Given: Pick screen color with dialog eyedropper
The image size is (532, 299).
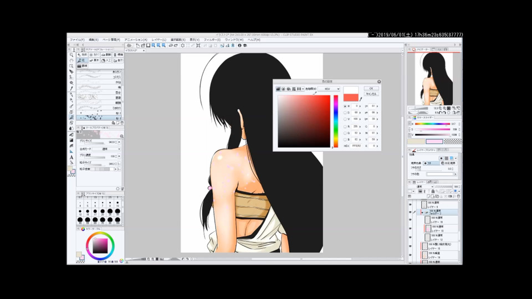Looking at the screenshot, I should pyautogui.click(x=361, y=99).
